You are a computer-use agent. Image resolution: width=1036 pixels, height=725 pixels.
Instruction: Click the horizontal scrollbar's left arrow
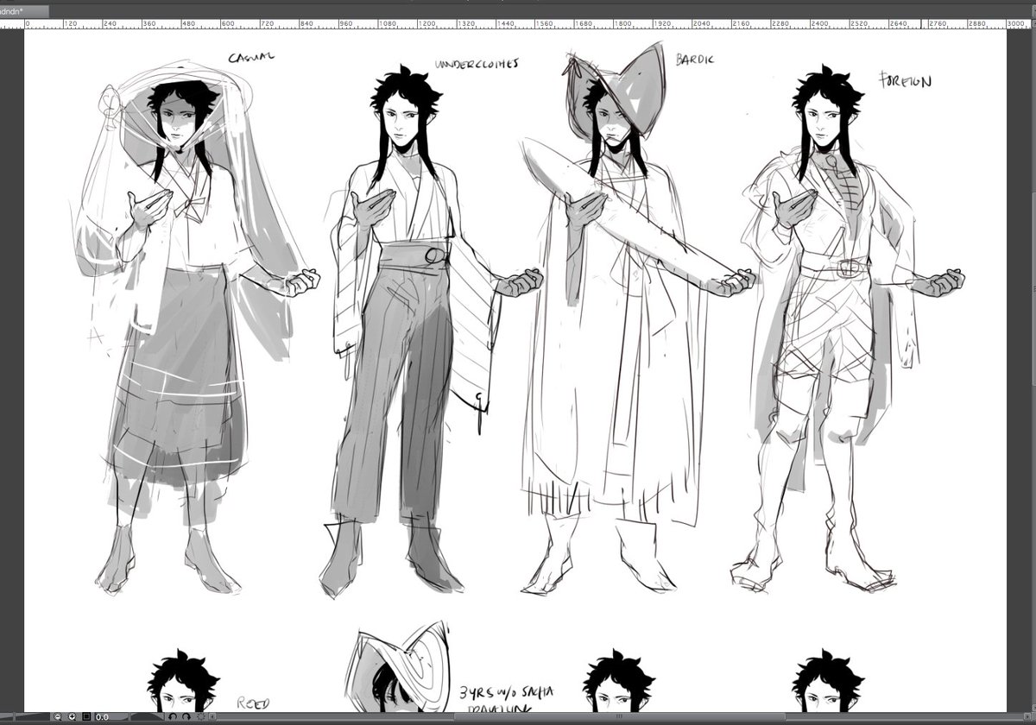[212, 716]
